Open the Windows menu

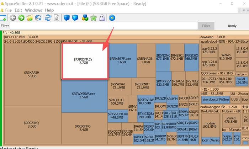[x=33, y=10]
